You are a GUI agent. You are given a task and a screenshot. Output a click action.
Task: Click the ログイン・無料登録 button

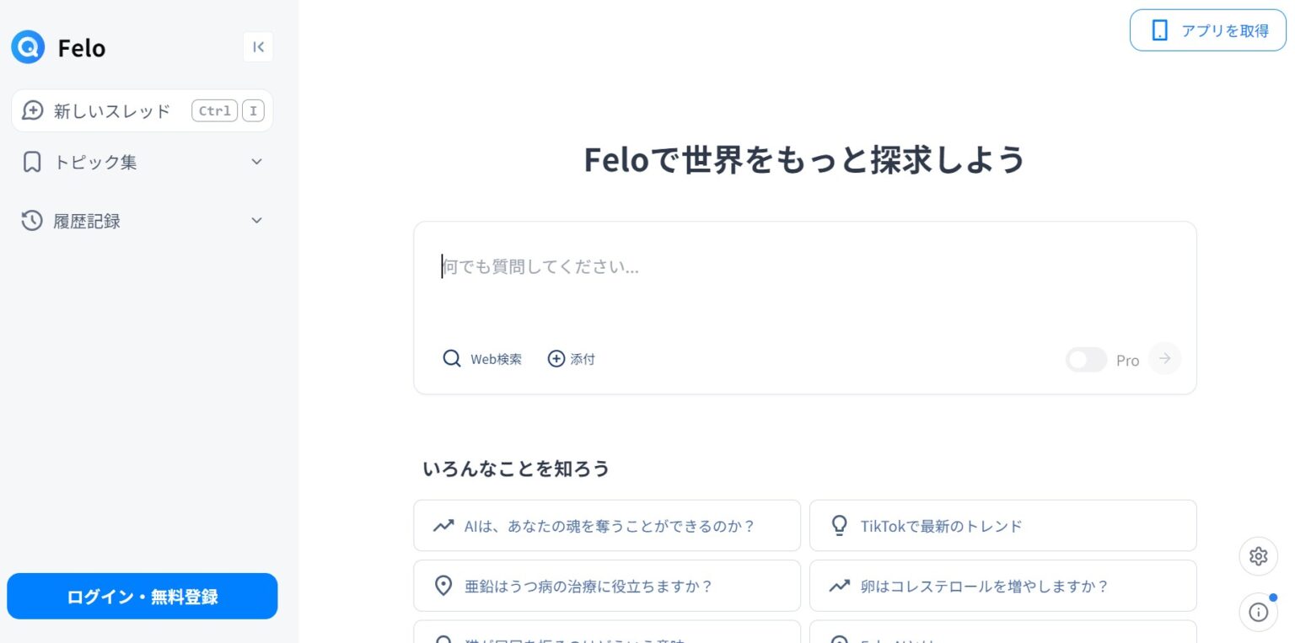142,596
